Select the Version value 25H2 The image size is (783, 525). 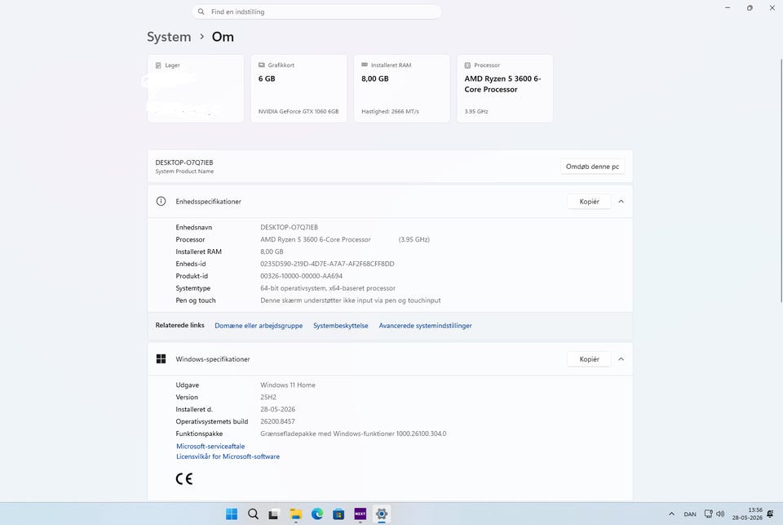click(268, 397)
